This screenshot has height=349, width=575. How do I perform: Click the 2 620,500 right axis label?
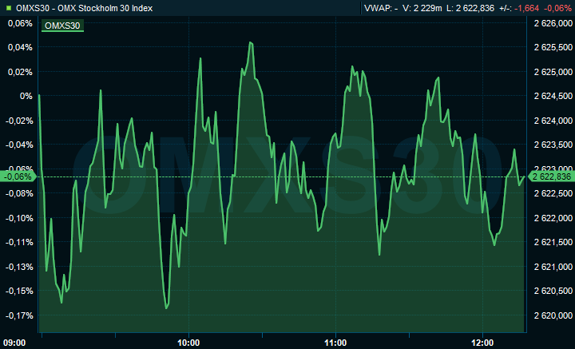[x=553, y=291]
